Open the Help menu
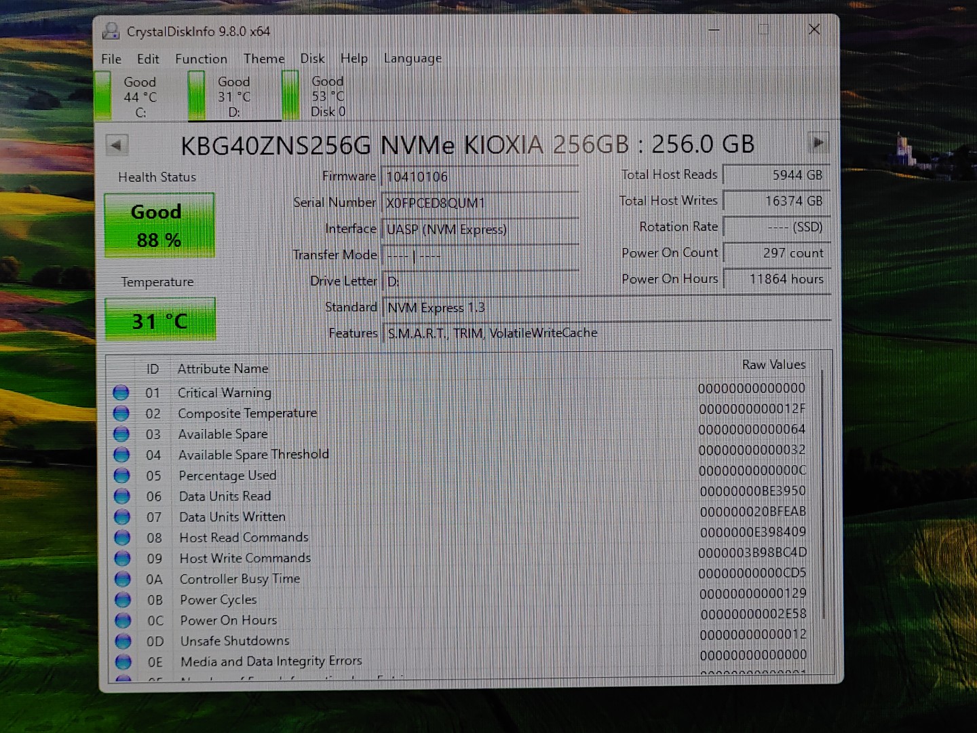This screenshot has width=977, height=733. tap(353, 58)
